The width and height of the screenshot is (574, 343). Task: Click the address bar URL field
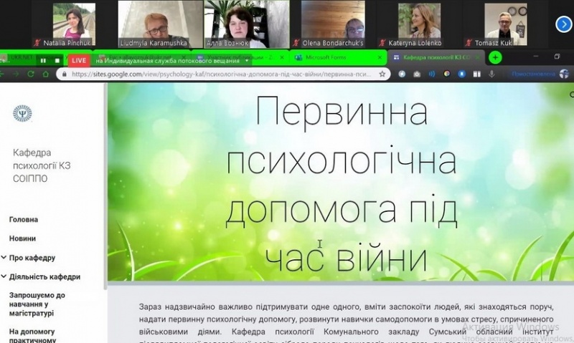215,74
